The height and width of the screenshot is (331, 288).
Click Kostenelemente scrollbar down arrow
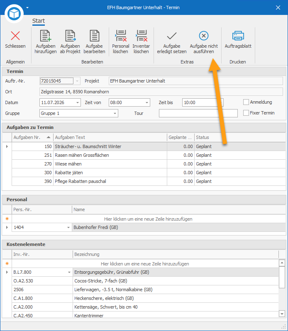[282, 314]
